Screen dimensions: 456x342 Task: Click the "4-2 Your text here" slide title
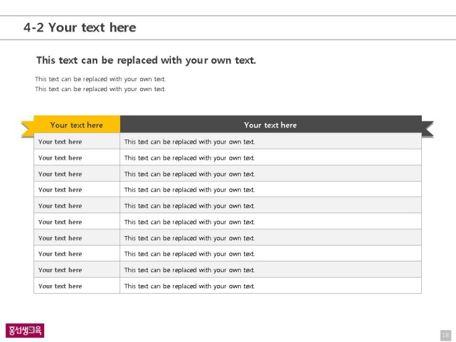(80, 27)
